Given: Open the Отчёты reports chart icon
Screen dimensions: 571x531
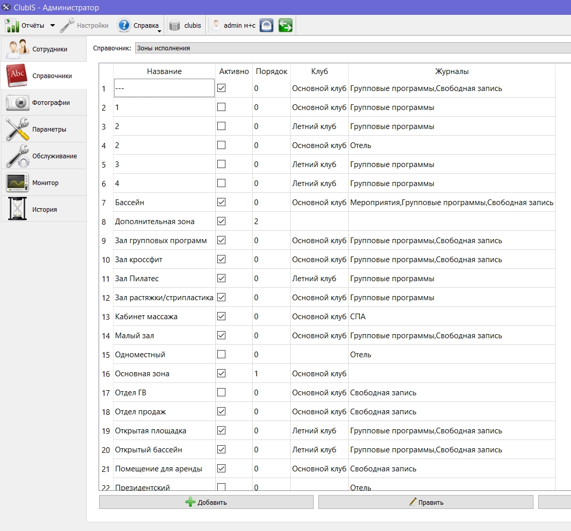Looking at the screenshot, I should tap(12, 26).
